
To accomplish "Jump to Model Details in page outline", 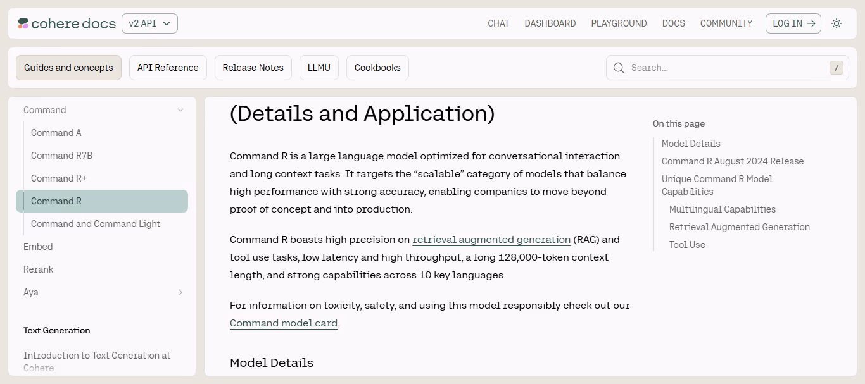I will [x=691, y=144].
